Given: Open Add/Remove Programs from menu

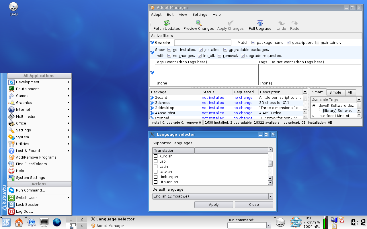Looking at the screenshot, I should click(x=39, y=157).
